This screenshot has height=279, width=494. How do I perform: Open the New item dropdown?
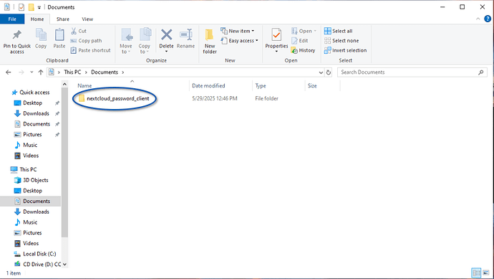click(238, 31)
